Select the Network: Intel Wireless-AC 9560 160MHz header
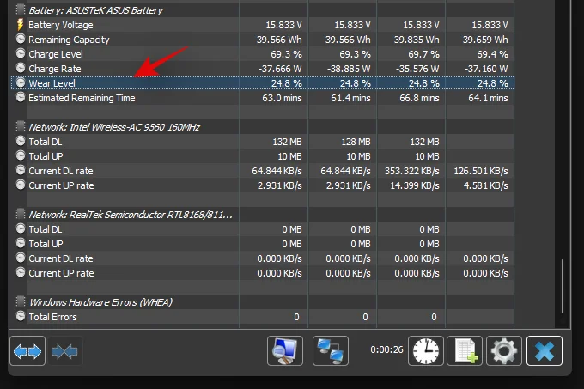The image size is (584, 389). [x=114, y=127]
